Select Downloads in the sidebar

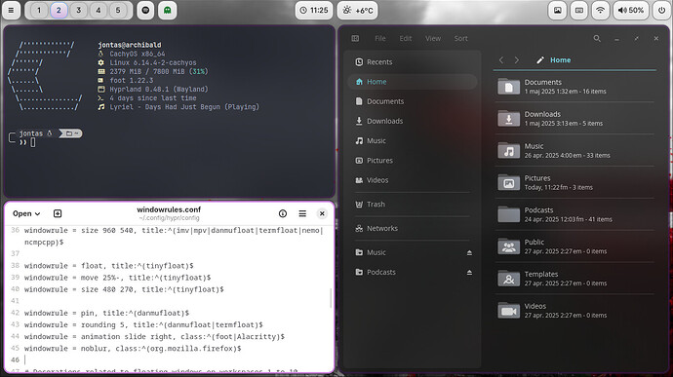click(x=412, y=122)
